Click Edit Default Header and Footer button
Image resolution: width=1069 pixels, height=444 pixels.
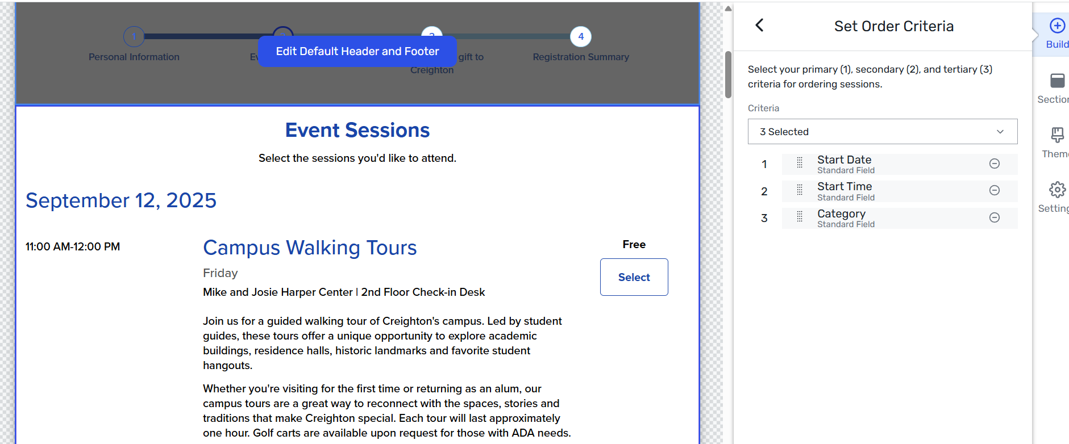coord(357,52)
